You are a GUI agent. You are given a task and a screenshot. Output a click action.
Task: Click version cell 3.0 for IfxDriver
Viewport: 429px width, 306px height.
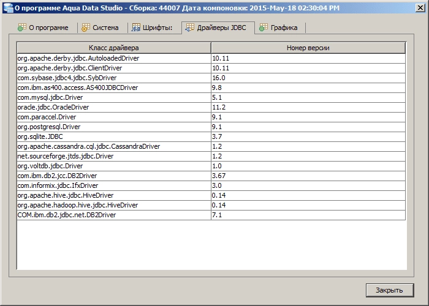pyautogui.click(x=308, y=186)
